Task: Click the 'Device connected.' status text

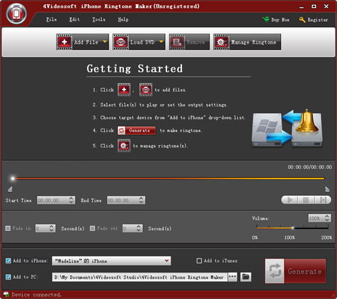Action: [36, 294]
